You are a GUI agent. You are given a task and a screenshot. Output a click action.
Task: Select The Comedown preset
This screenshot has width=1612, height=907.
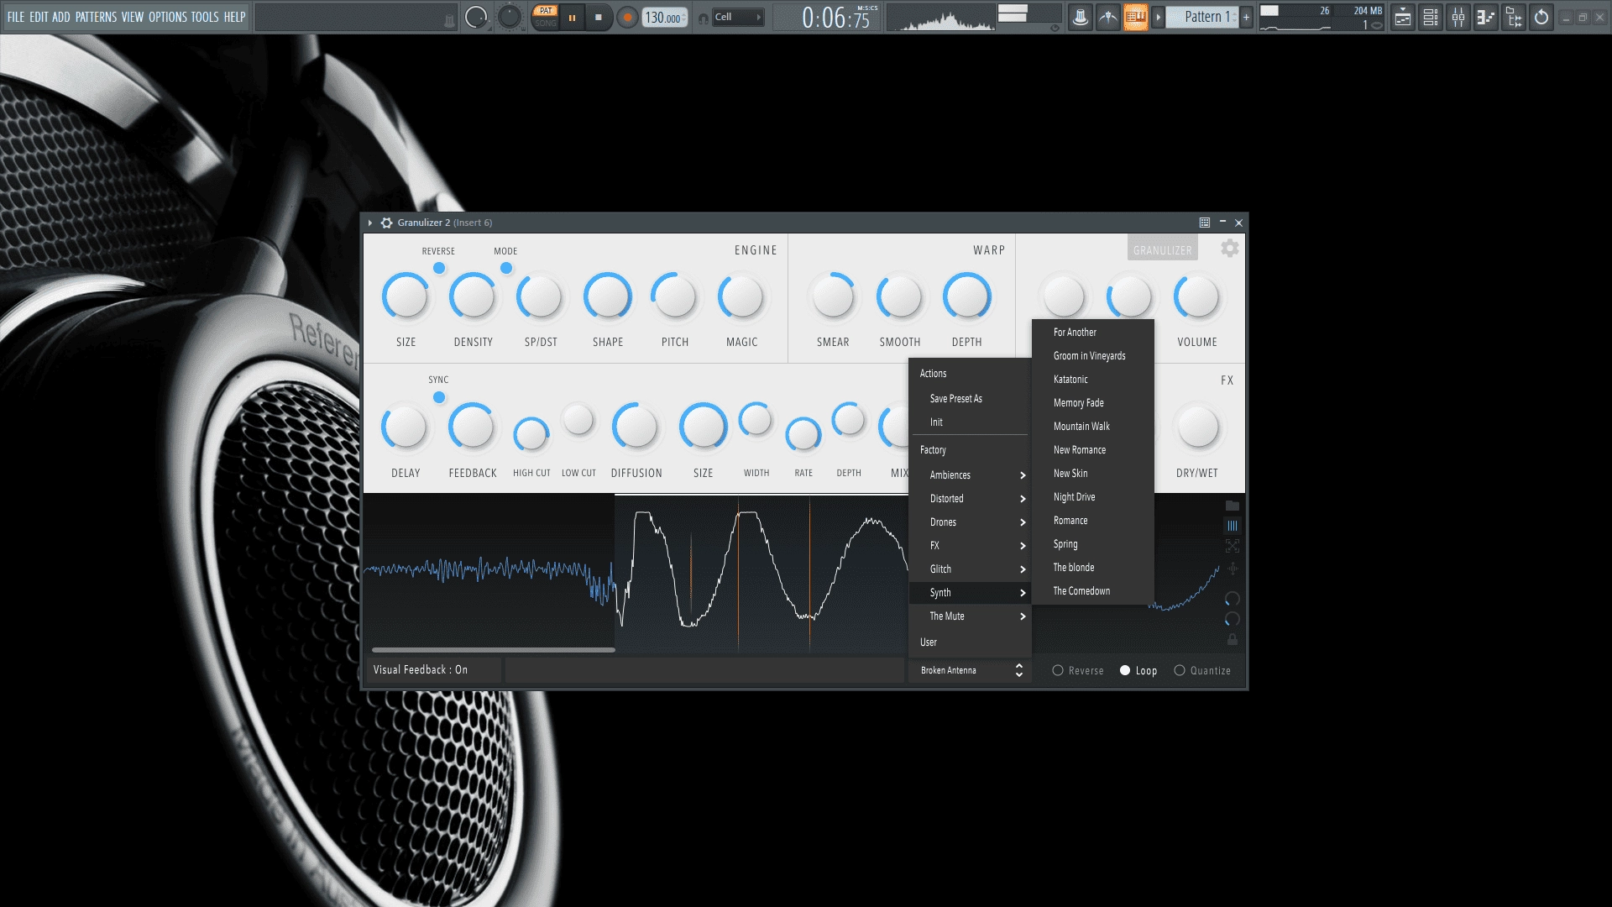pyautogui.click(x=1092, y=591)
